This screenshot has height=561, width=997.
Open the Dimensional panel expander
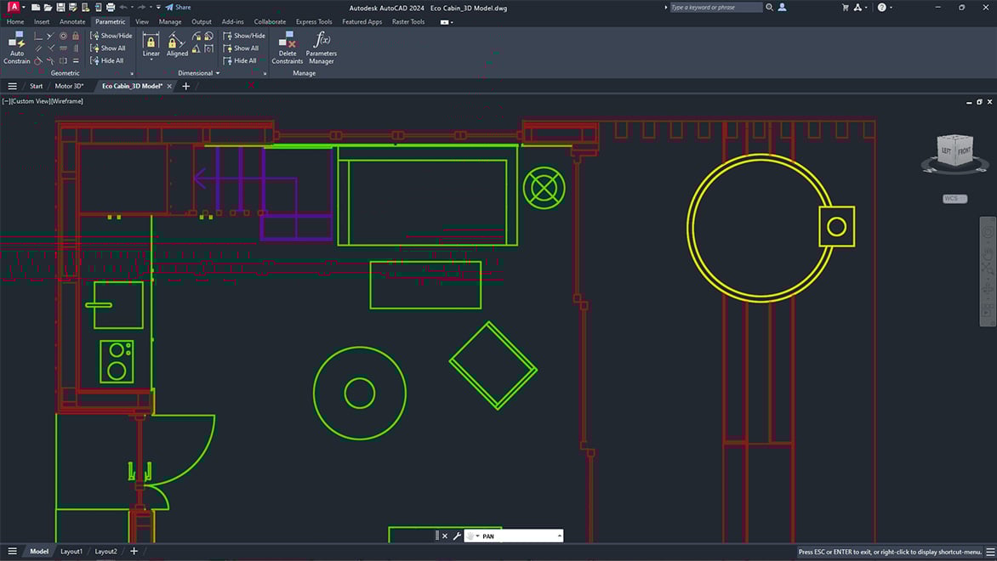265,72
